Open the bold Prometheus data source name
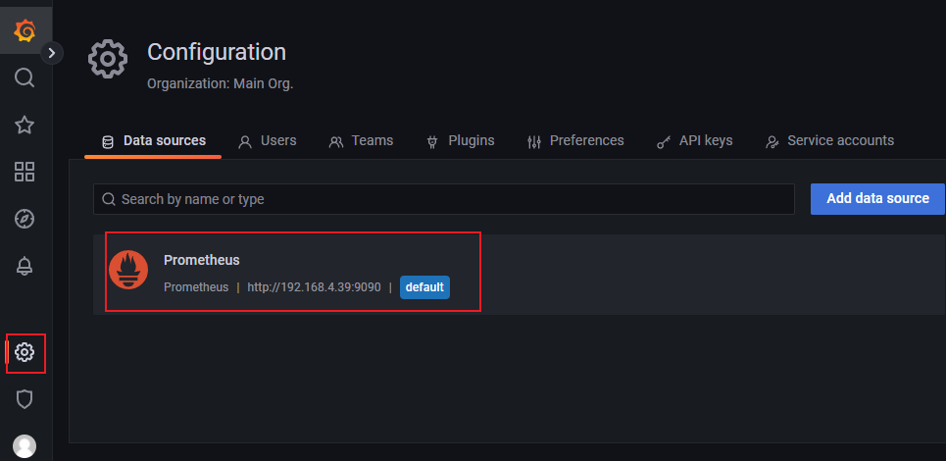This screenshot has height=461, width=946. 202,260
